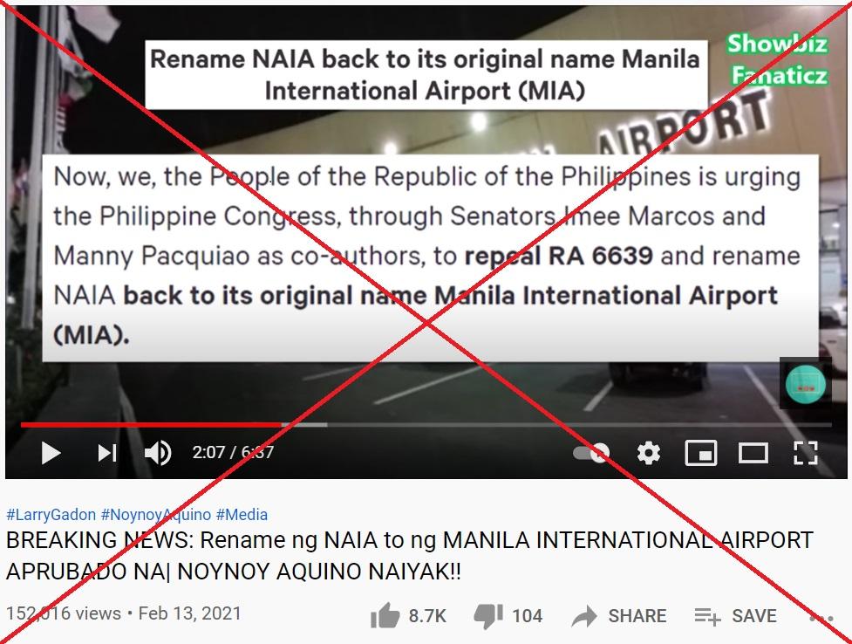Like the video with thumbs up

pyautogui.click(x=407, y=616)
